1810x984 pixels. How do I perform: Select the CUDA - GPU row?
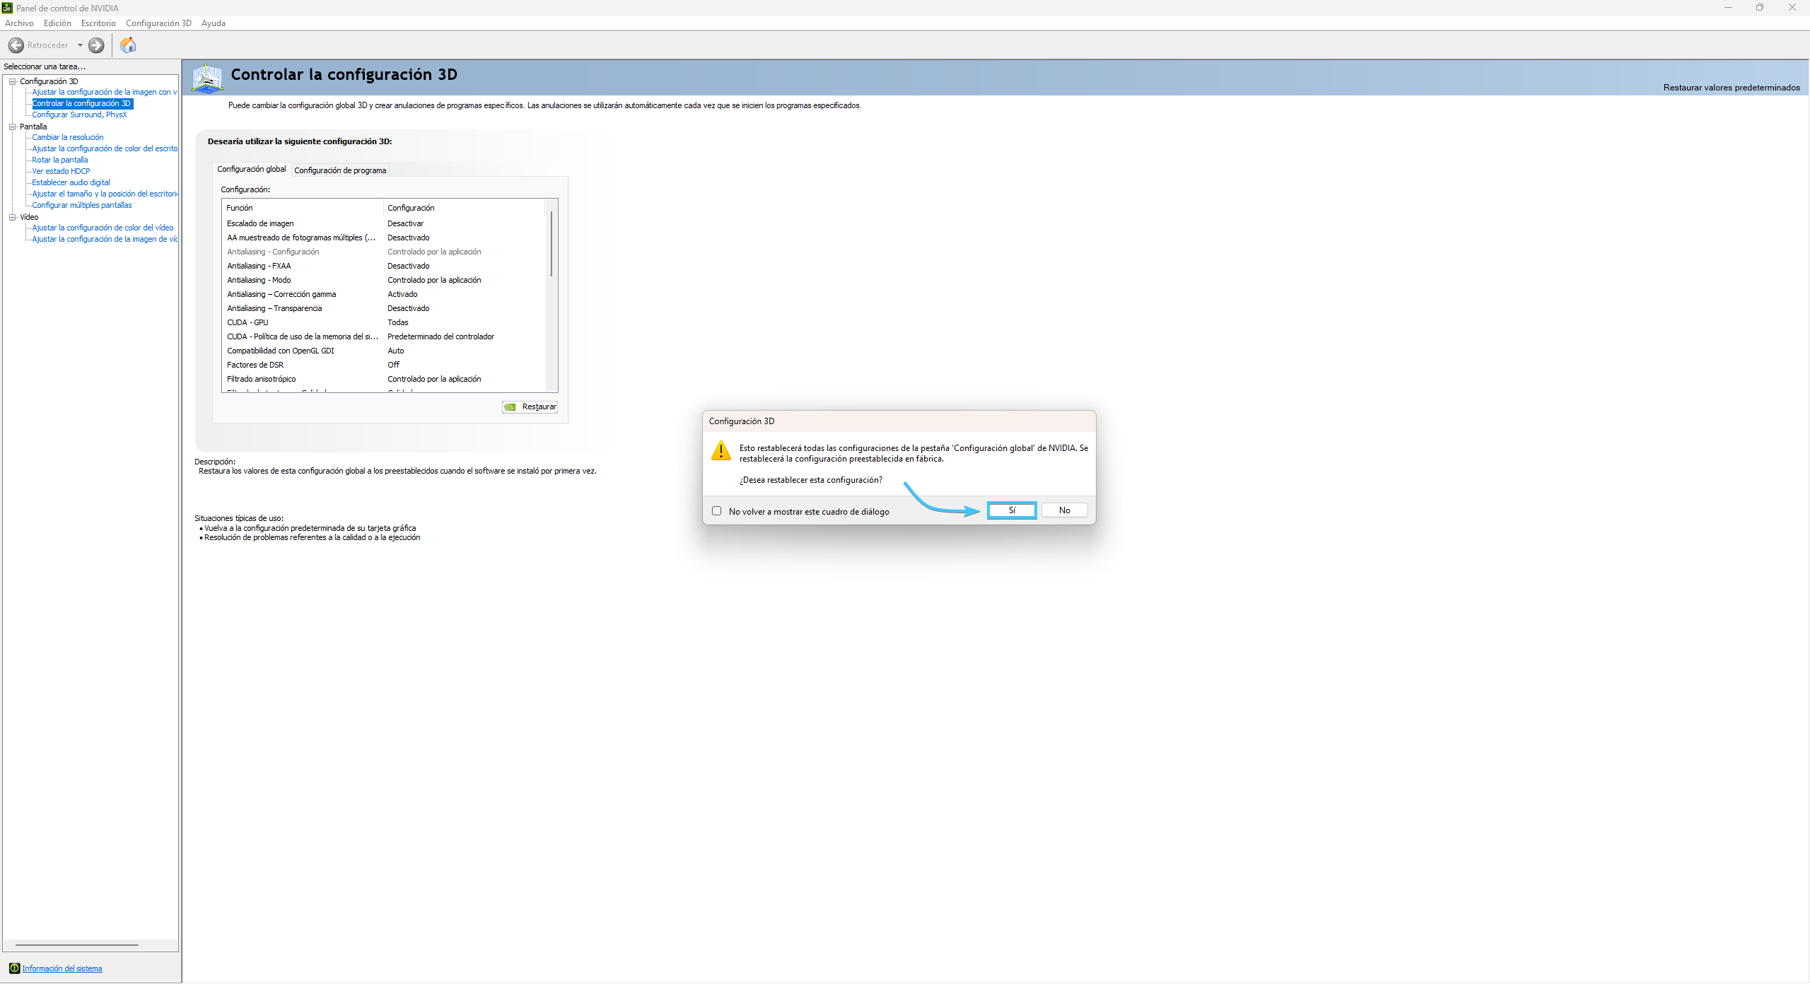[385, 322]
